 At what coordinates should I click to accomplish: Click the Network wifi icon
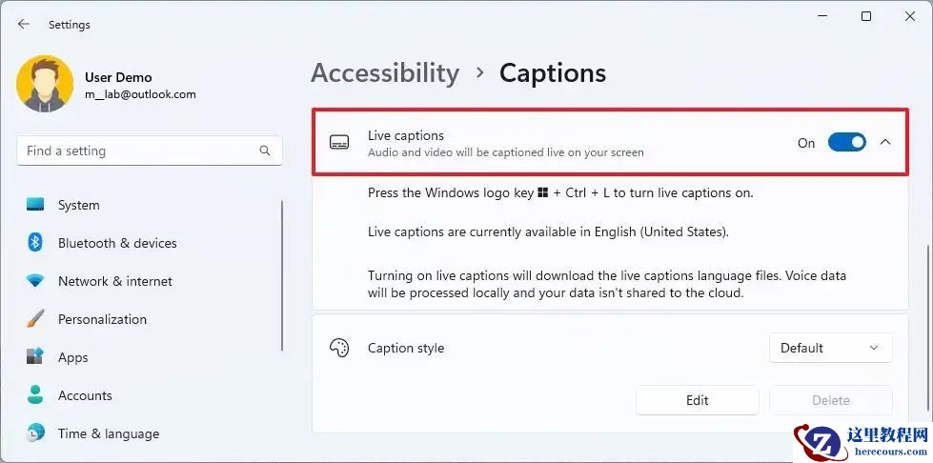pyautogui.click(x=36, y=281)
